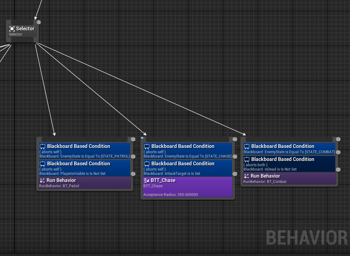Select the STATE_PATROL Blackboard condition icon
Screen dimensions: 350x256
[43, 146]
